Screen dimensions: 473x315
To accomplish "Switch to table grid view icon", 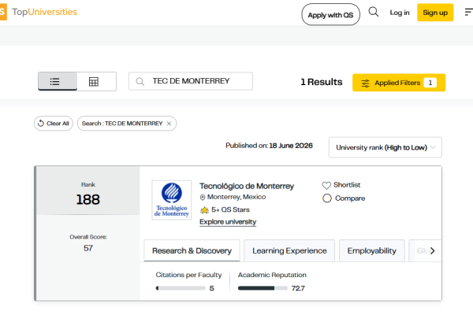I will click(94, 81).
